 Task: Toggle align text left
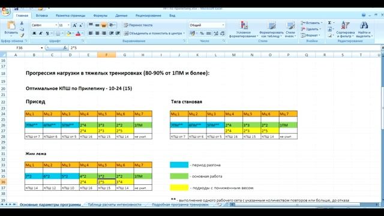pos(91,34)
